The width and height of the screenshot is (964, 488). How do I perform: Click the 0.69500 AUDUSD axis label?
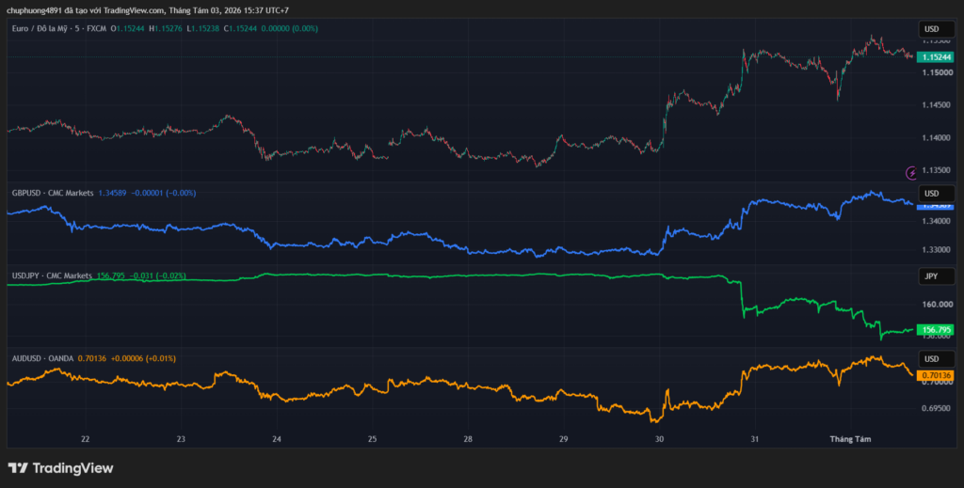[x=935, y=408]
